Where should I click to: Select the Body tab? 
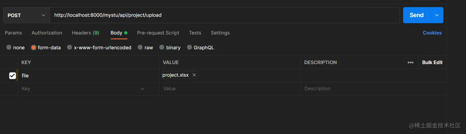coord(119,33)
